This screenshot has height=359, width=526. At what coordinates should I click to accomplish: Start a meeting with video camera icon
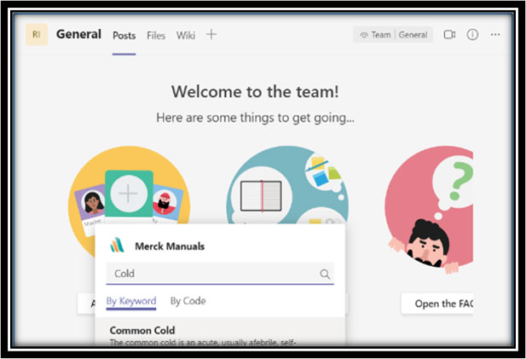pos(450,35)
